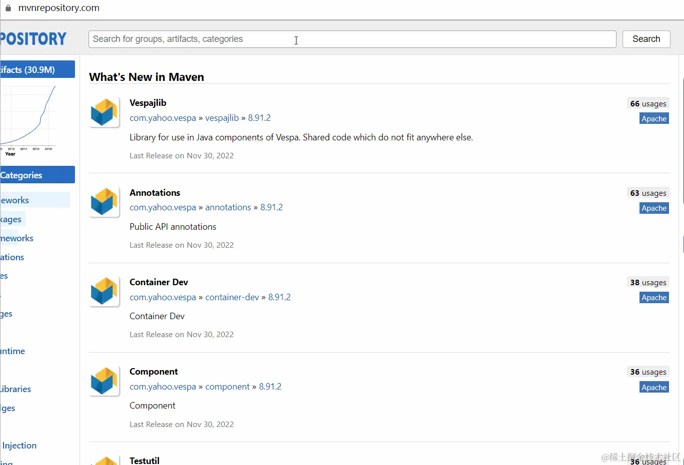
Task: Open the com.yahoo.vespa group under Vespajlib
Action: click(162, 118)
